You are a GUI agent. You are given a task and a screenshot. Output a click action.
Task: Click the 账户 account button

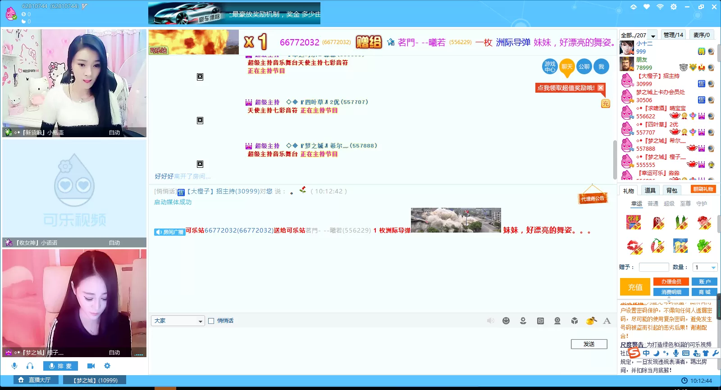(x=704, y=282)
